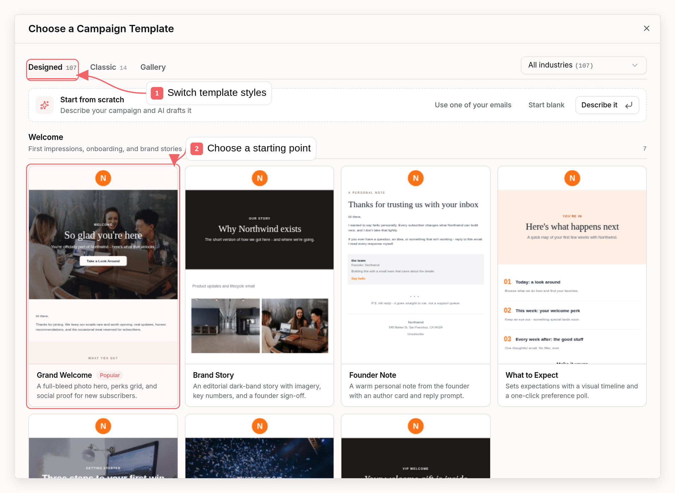This screenshot has height=493, width=675.
Task: Click Use one of your emails
Action: point(473,105)
